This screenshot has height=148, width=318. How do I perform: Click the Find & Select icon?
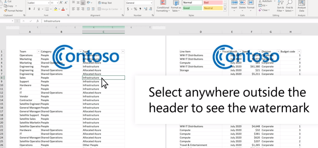(289, 7)
